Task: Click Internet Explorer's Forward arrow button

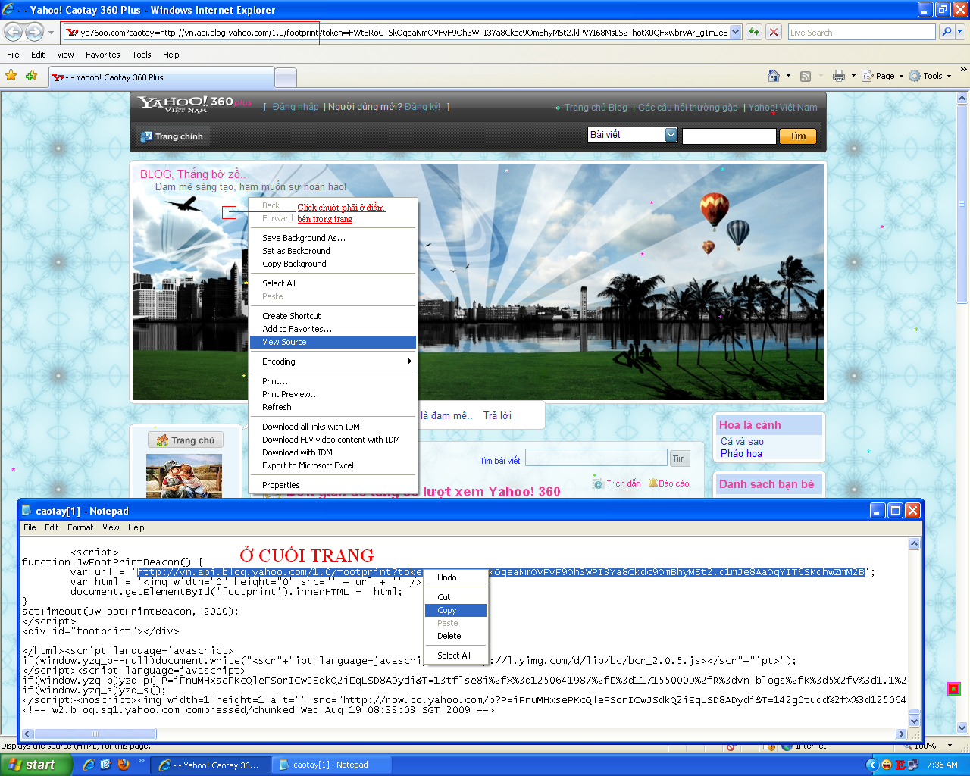Action: (x=34, y=32)
